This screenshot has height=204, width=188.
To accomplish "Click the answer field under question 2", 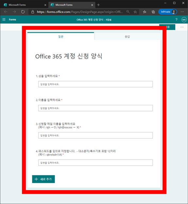I will (x=96, y=108).
